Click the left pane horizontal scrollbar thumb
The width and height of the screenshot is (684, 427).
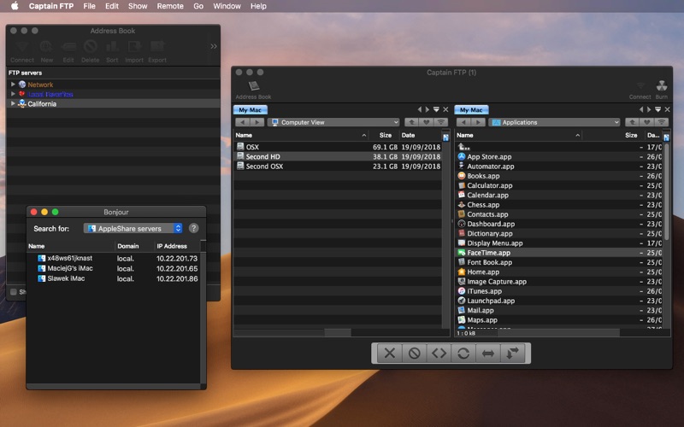pos(338,333)
